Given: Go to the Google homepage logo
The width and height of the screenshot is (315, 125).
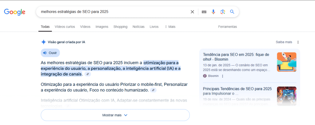Looking at the screenshot, I should click(x=14, y=12).
